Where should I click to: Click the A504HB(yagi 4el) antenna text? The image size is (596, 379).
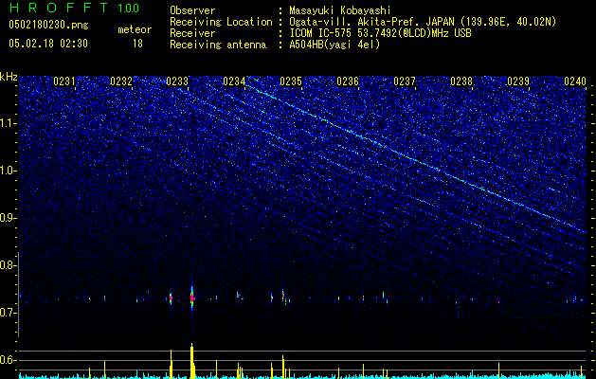coord(334,45)
